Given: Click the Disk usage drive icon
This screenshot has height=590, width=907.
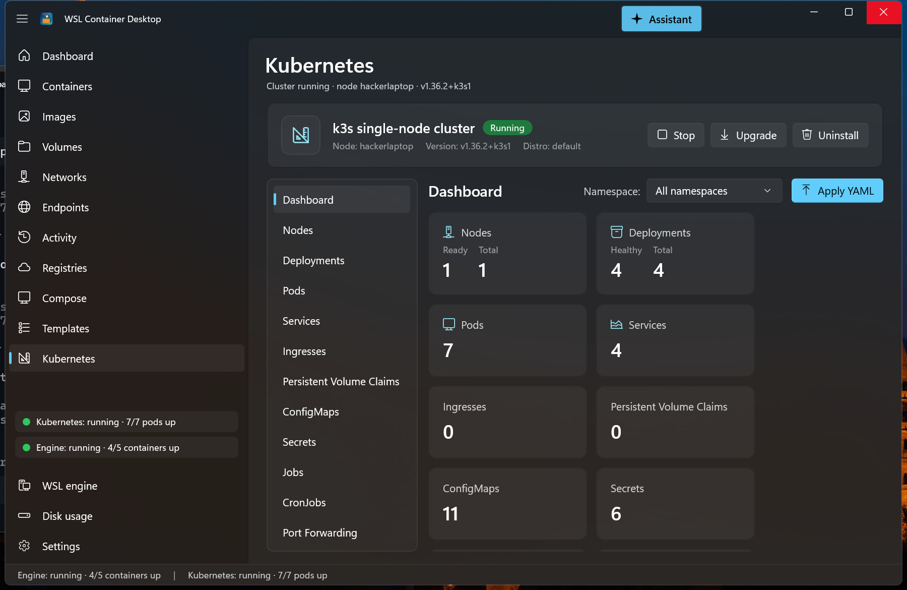Looking at the screenshot, I should [24, 515].
